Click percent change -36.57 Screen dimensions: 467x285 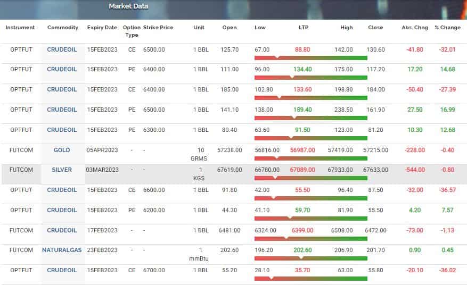pyautogui.click(x=447, y=190)
